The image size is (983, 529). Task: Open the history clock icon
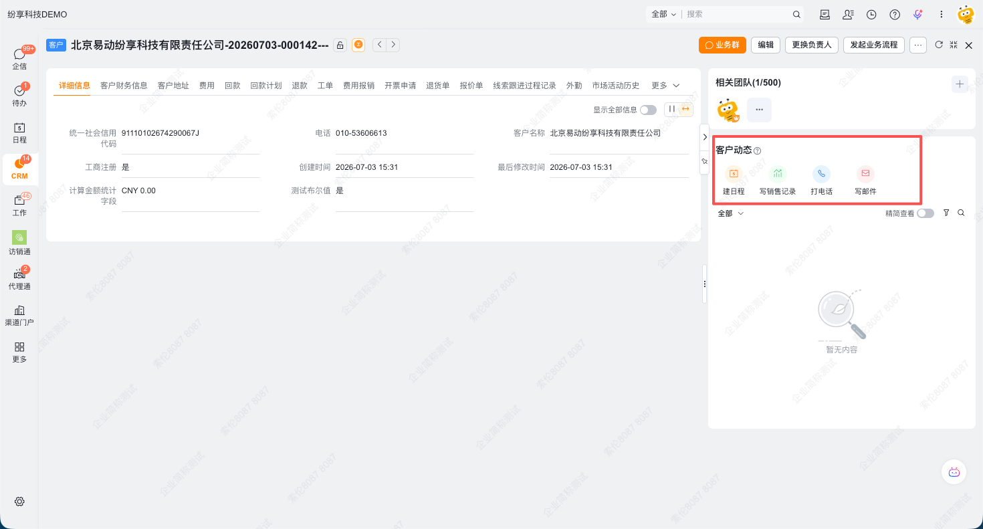(871, 14)
